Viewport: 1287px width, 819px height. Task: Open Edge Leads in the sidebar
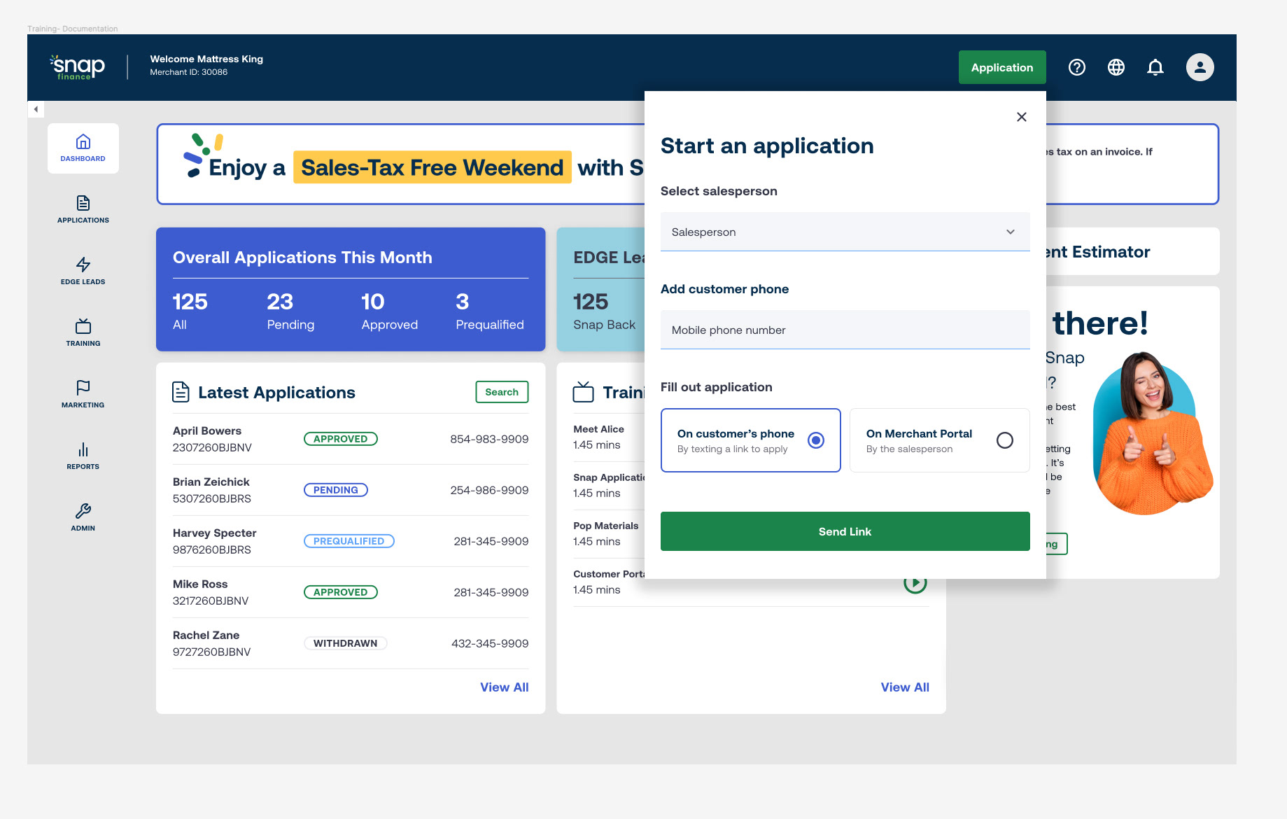click(x=83, y=271)
